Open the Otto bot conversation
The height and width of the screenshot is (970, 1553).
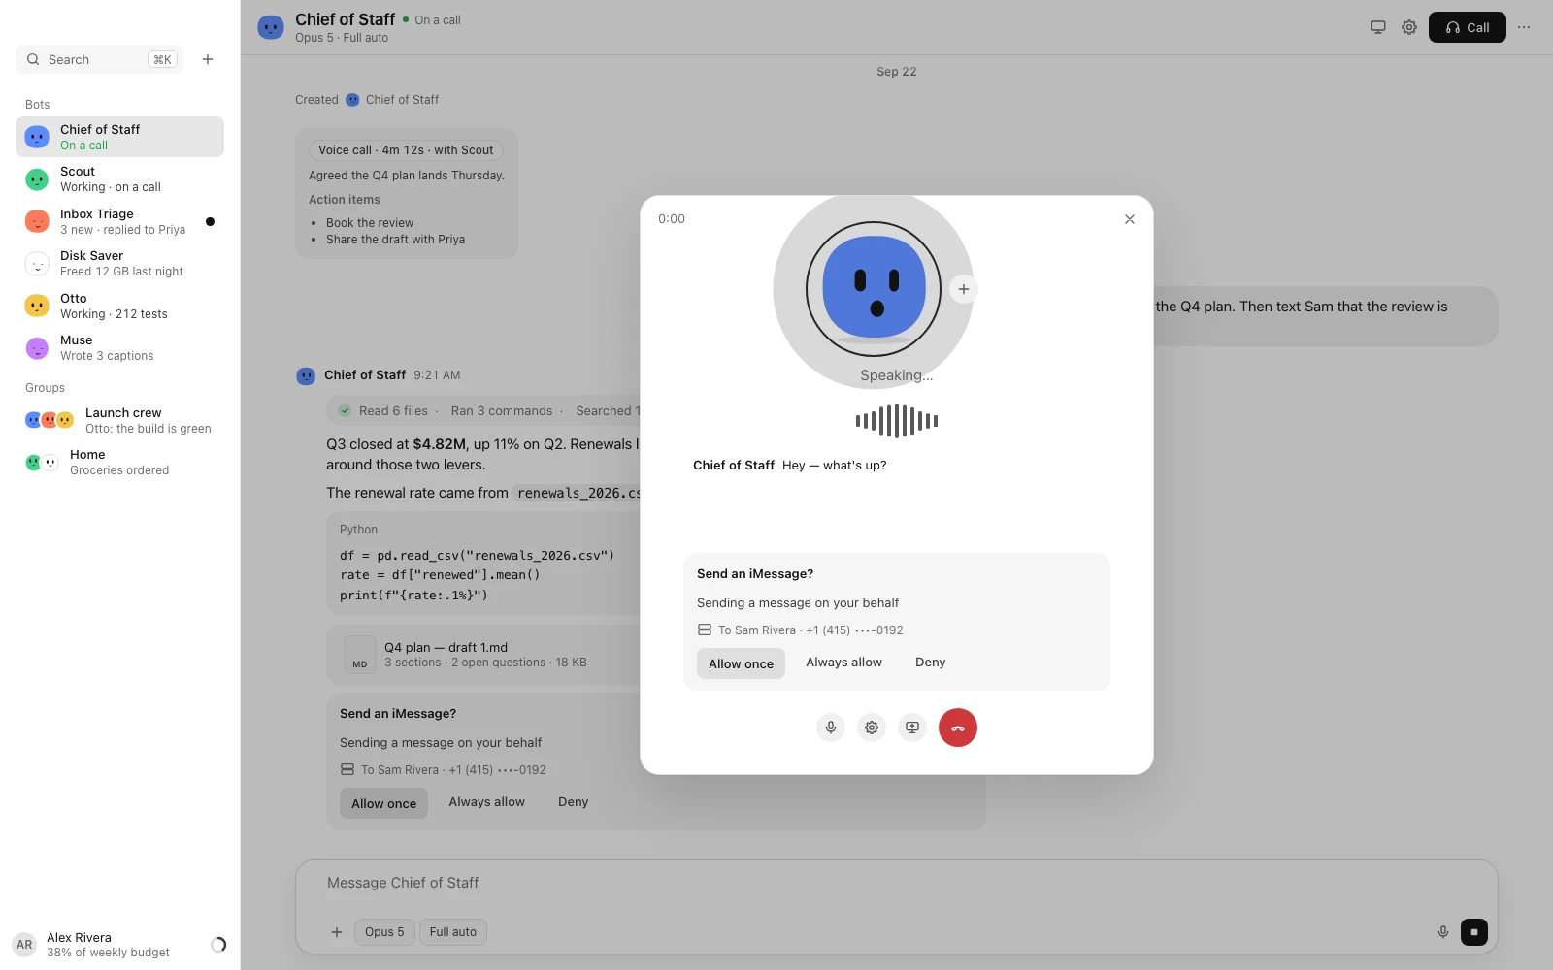(x=119, y=306)
